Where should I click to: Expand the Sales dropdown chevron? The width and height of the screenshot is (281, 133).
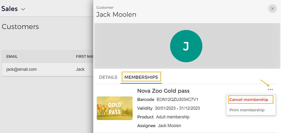[x=23, y=9]
